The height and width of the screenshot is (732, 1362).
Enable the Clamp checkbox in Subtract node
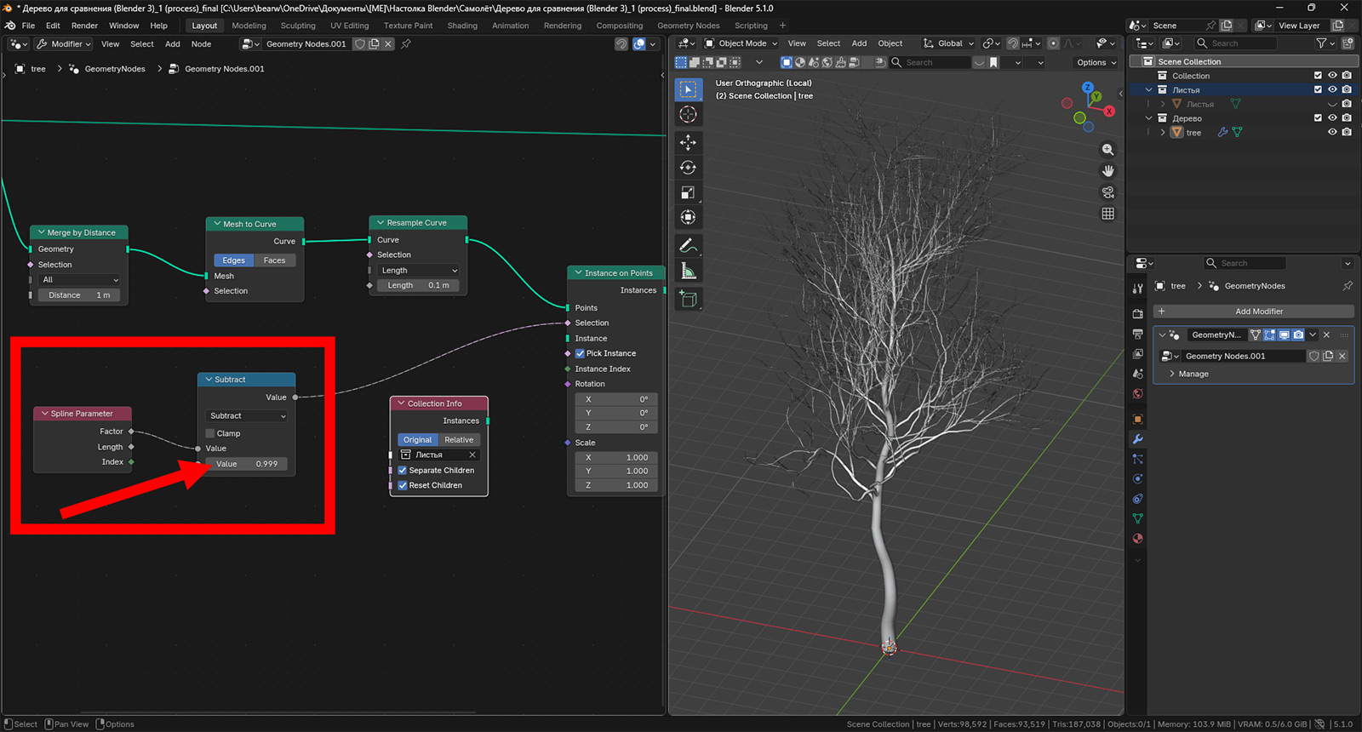tap(210, 433)
